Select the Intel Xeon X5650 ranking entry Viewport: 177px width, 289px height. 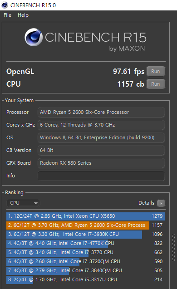coord(85,216)
